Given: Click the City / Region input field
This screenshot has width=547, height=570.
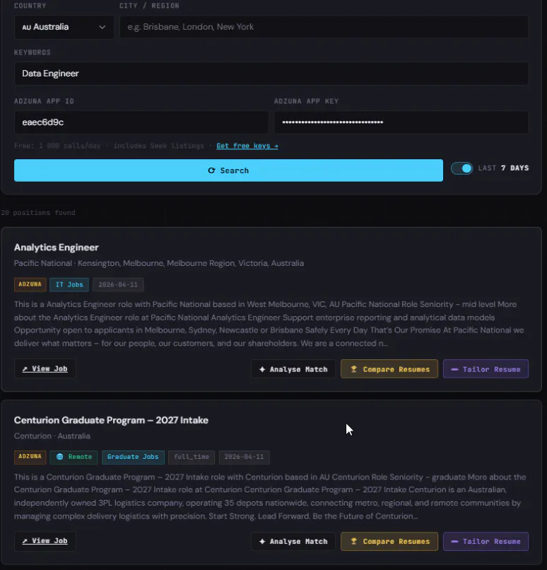Looking at the screenshot, I should pyautogui.click(x=324, y=27).
